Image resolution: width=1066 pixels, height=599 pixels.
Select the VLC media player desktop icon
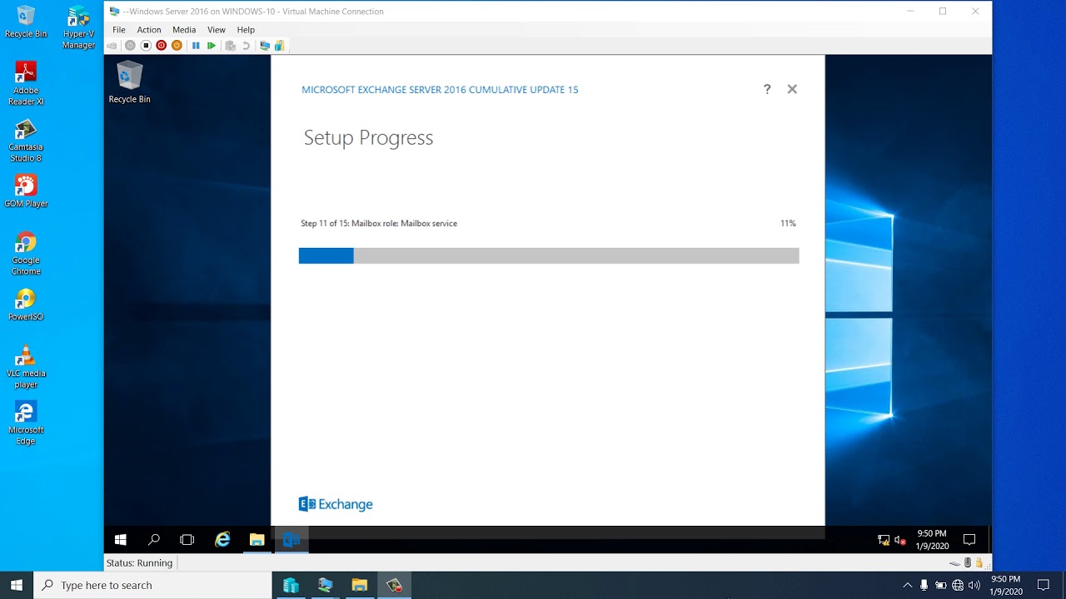(26, 367)
